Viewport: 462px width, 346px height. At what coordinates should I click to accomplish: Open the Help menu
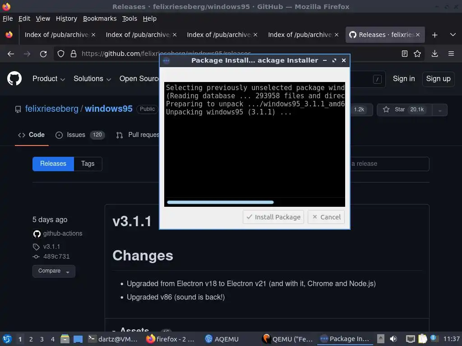pos(150,18)
